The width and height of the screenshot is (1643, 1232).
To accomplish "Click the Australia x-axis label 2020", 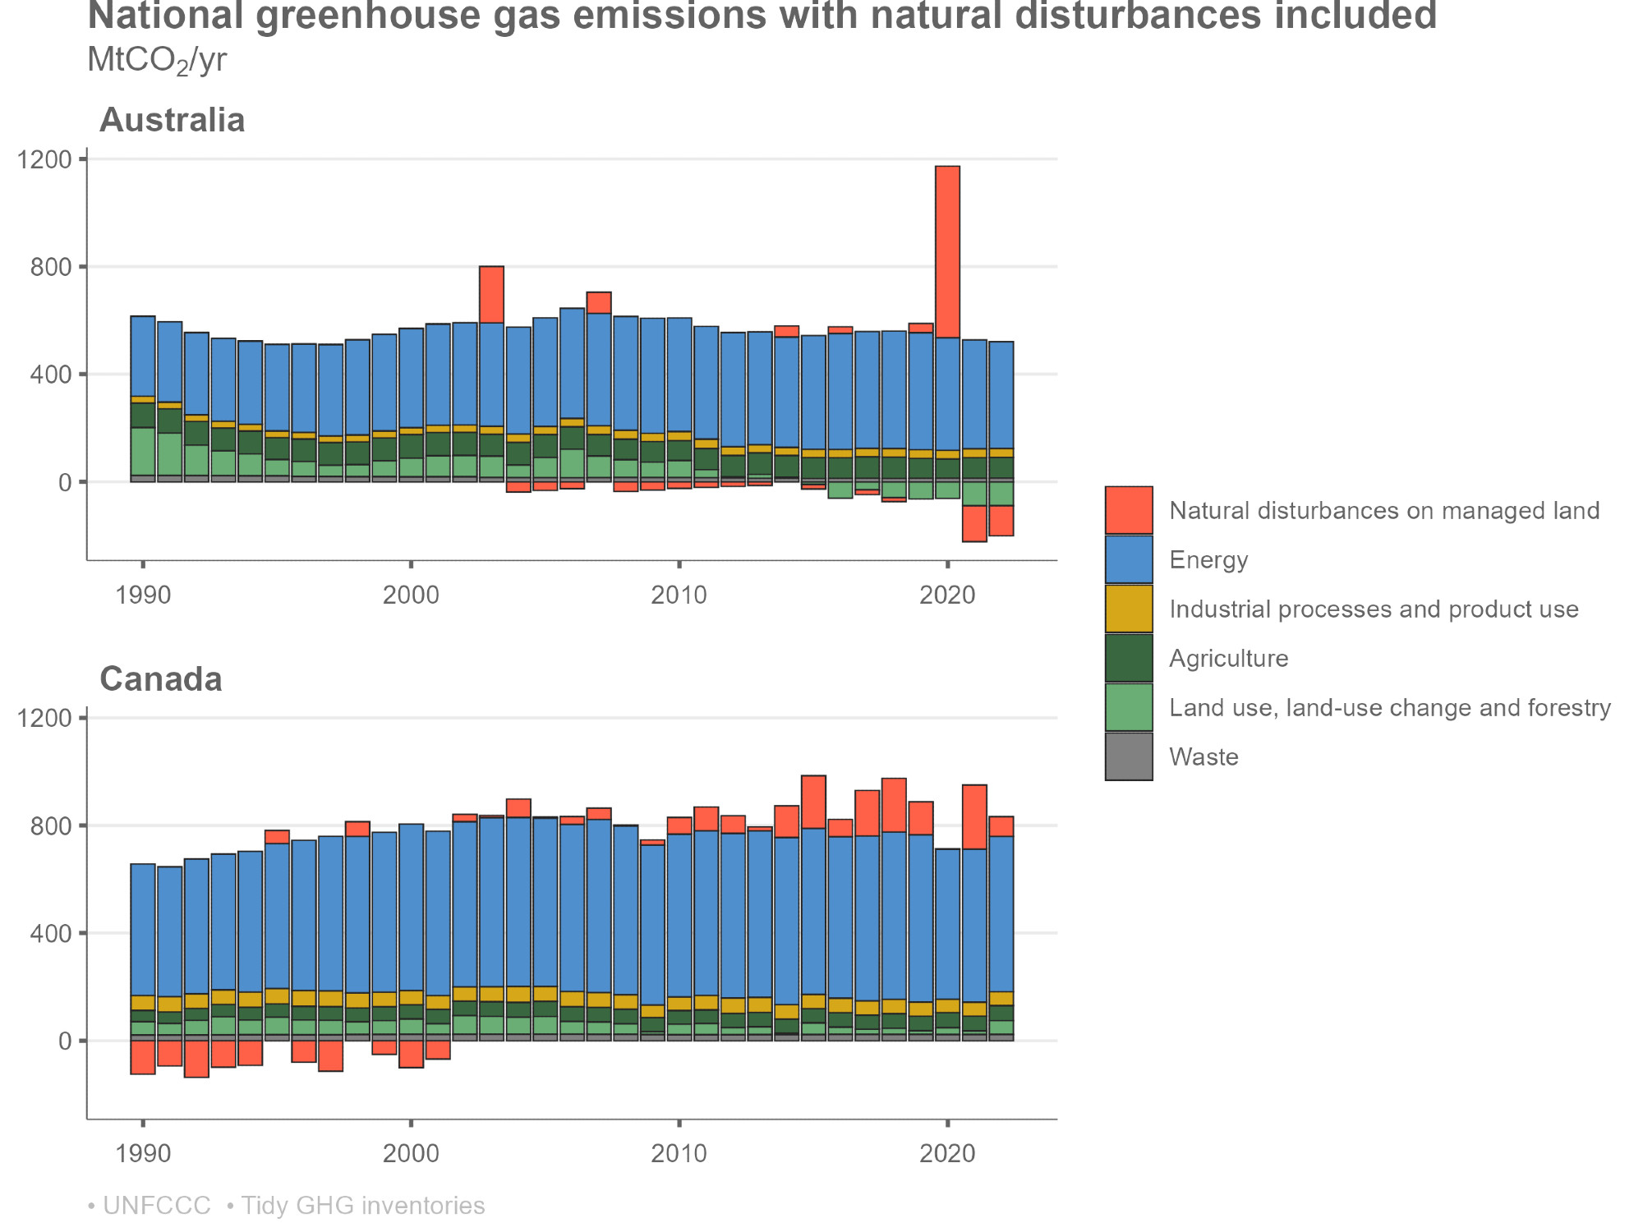I will (x=947, y=595).
